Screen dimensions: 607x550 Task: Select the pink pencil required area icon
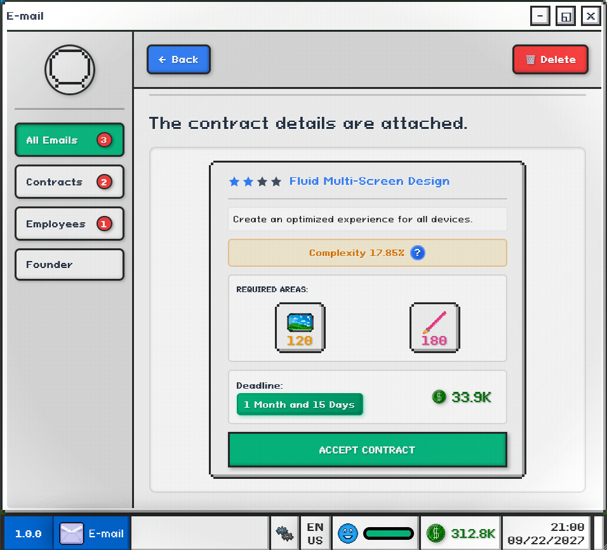[435, 328]
